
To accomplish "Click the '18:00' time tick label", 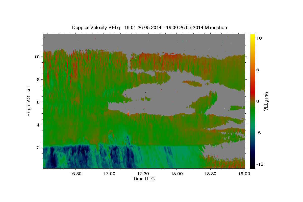I will pos(176,174).
